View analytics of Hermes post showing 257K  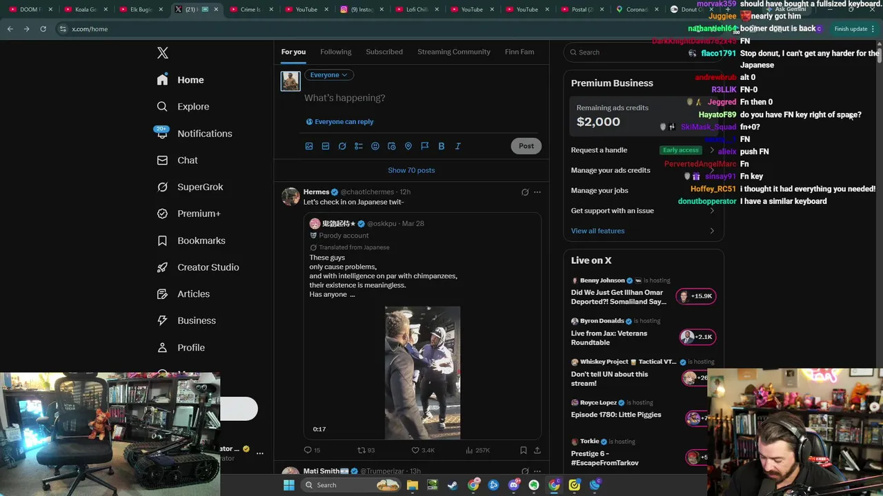477,451
